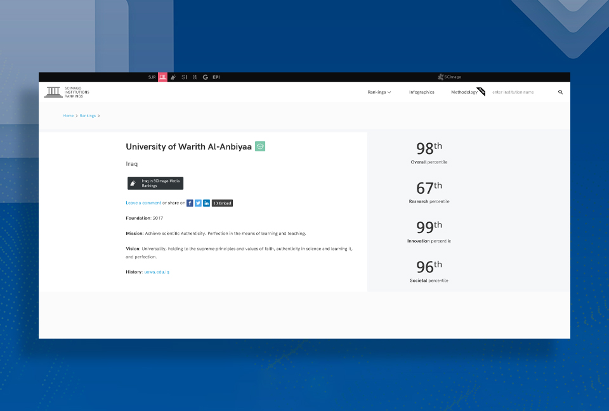Expand the Rankings dropdown menu

point(379,92)
